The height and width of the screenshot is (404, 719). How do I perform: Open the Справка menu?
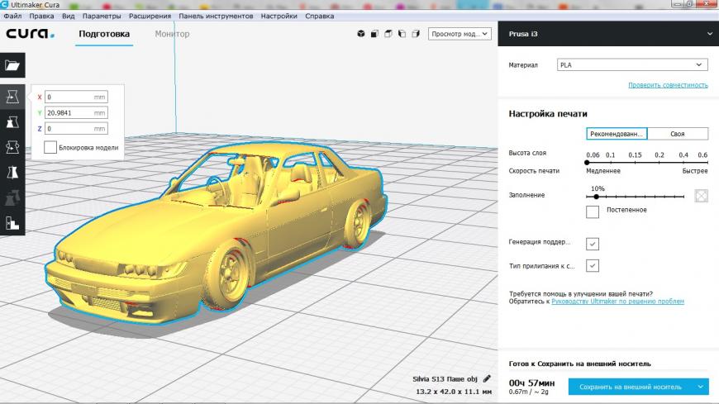coord(320,16)
